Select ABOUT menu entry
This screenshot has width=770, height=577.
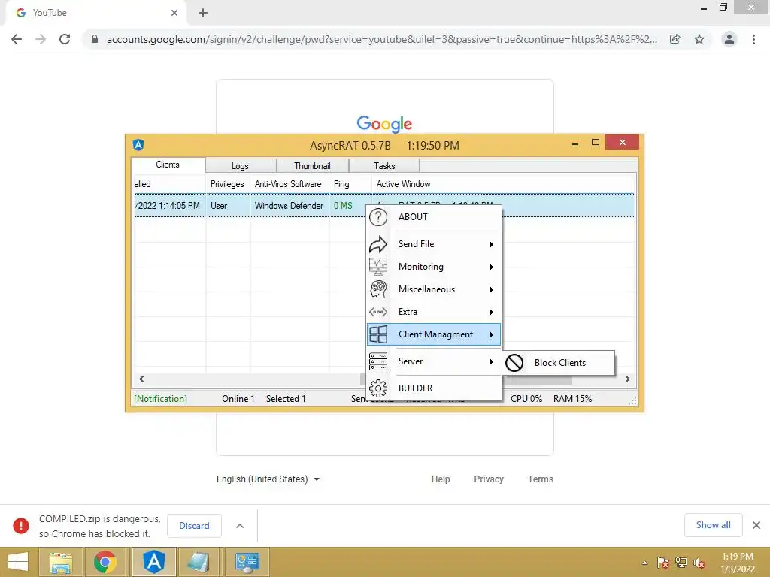tap(434, 217)
